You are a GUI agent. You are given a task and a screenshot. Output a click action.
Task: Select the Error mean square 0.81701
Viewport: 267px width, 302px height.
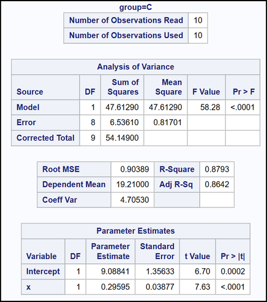pyautogui.click(x=168, y=122)
